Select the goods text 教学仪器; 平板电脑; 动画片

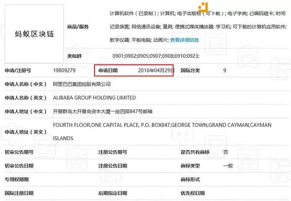point(139,40)
